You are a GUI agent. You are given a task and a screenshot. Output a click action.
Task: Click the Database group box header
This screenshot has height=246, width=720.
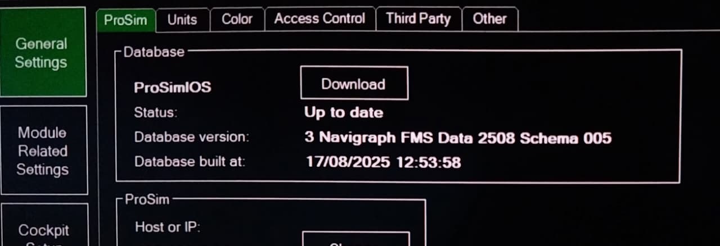click(x=154, y=52)
